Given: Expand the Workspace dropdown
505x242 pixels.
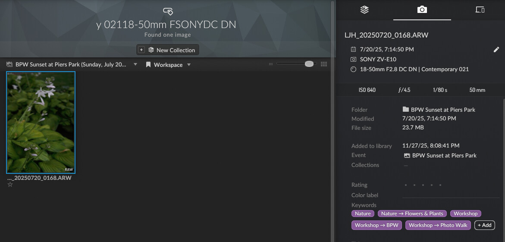Looking at the screenshot, I should (x=189, y=65).
